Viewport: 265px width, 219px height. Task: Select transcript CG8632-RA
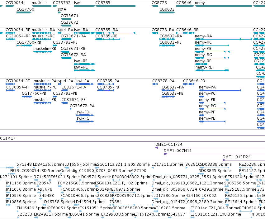[171, 36]
